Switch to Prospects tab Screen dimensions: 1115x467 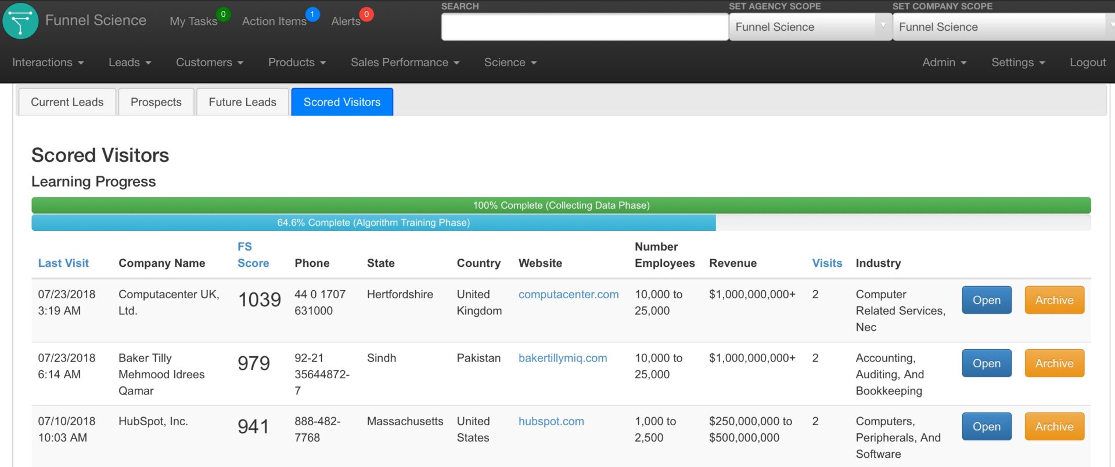(156, 102)
